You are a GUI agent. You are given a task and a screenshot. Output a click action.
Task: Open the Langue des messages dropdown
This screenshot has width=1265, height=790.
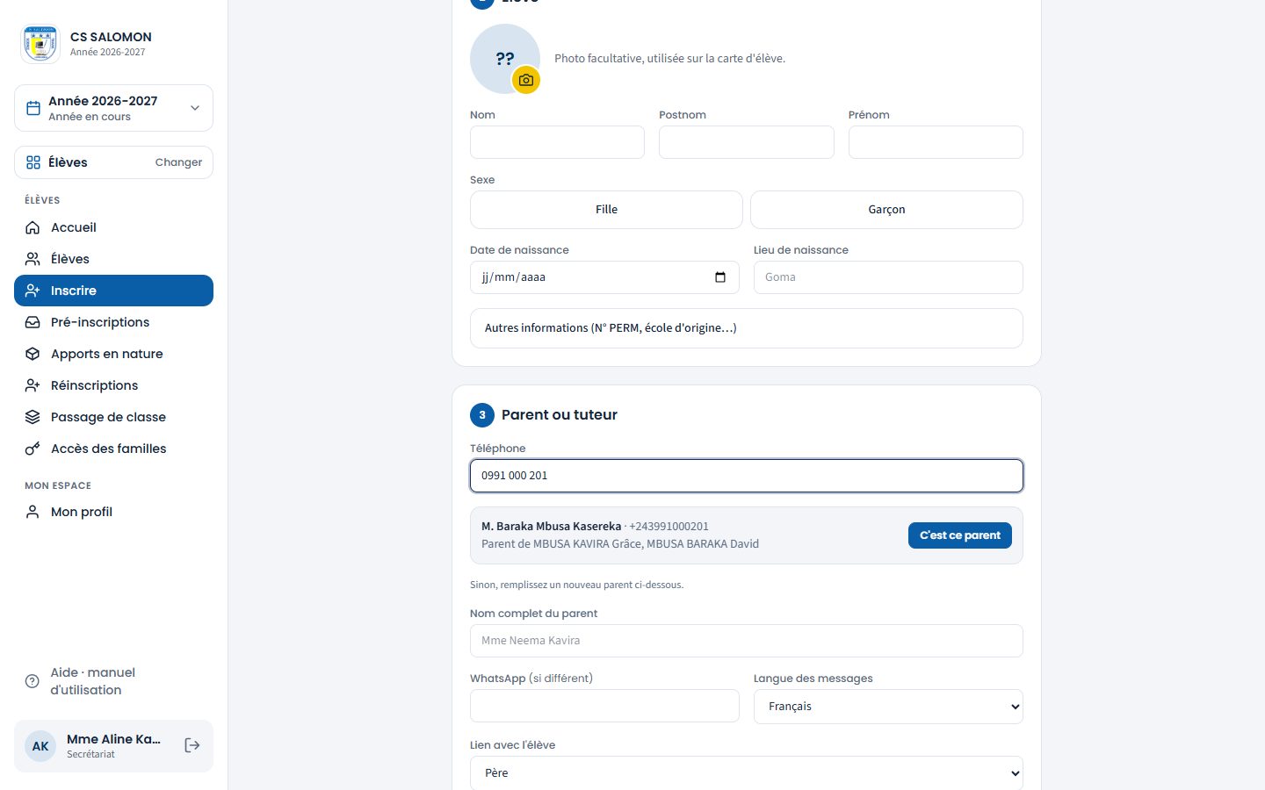888,707
